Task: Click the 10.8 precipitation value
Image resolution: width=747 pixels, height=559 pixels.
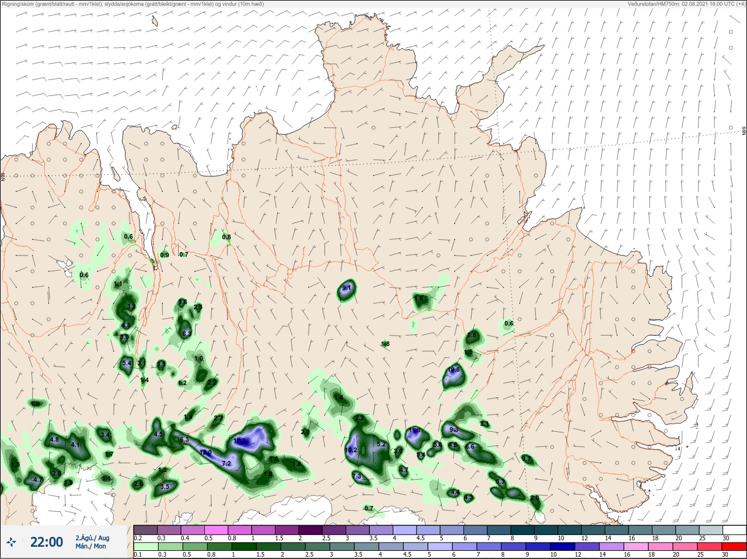Action: (453, 369)
